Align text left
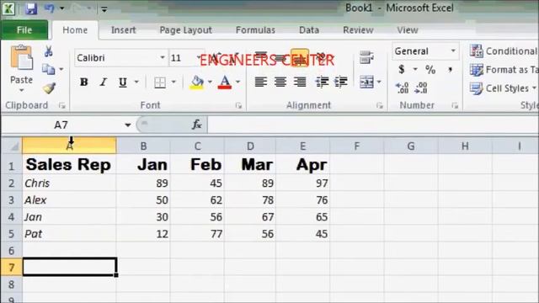This screenshot has height=303, width=539. pos(261,82)
